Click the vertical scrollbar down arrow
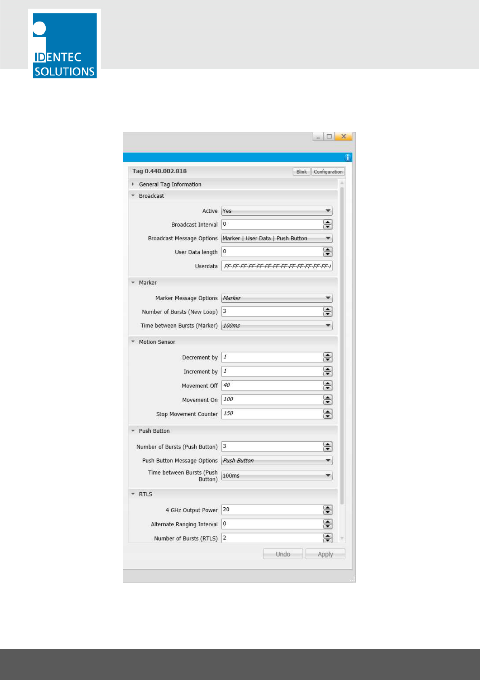 342,538
